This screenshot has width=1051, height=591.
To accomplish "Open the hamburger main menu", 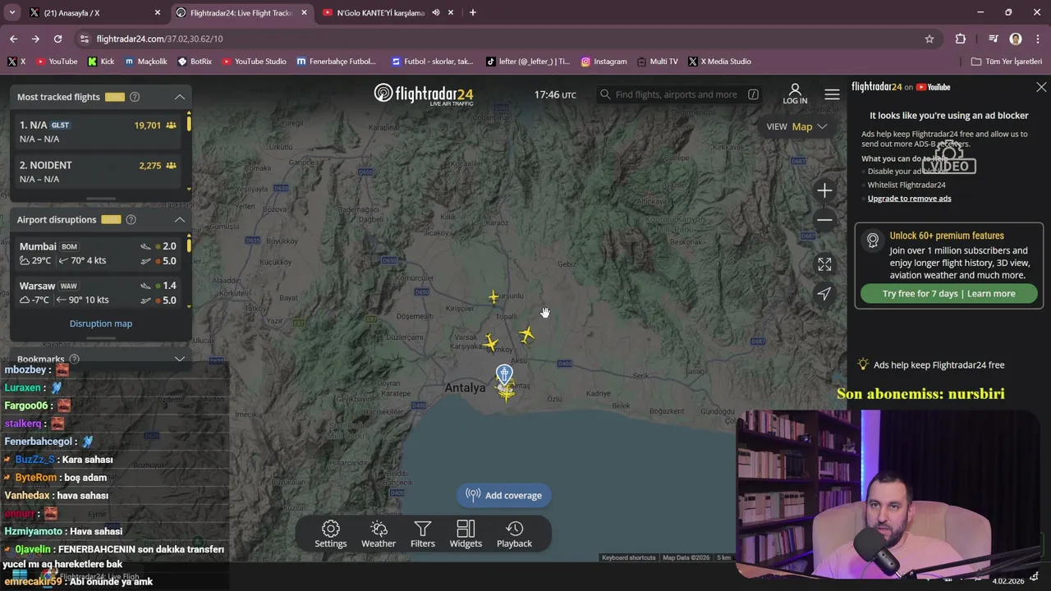I will click(x=832, y=94).
